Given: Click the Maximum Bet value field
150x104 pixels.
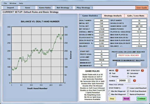Looking at the screenshot, I should coord(101,66).
